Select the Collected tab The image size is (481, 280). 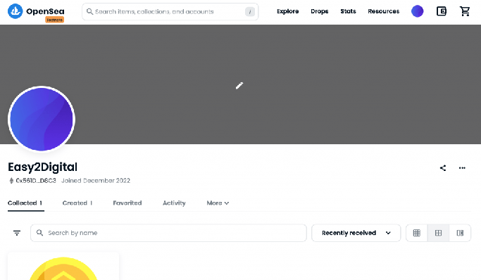pyautogui.click(x=25, y=203)
